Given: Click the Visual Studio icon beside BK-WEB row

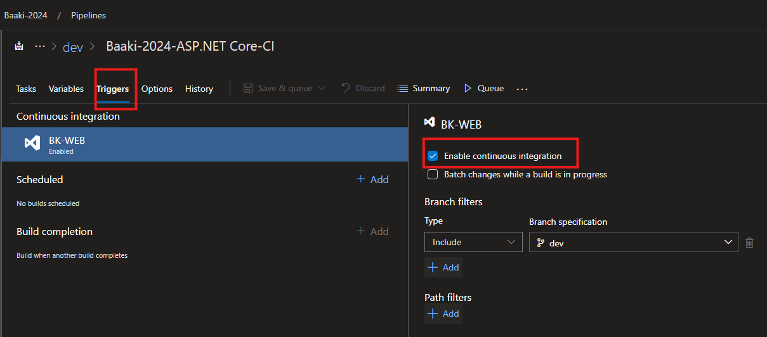Looking at the screenshot, I should (32, 144).
